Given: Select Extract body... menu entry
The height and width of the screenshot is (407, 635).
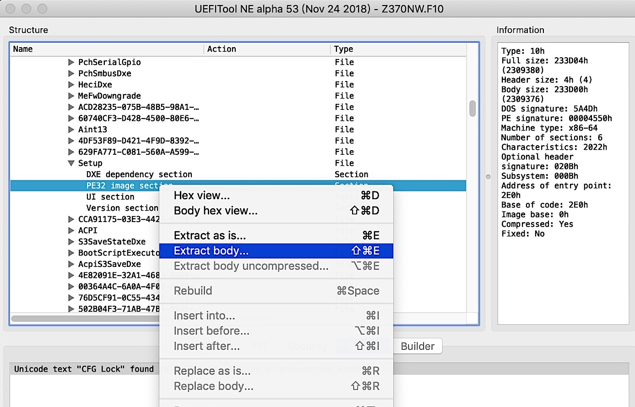Looking at the screenshot, I should tap(276, 251).
